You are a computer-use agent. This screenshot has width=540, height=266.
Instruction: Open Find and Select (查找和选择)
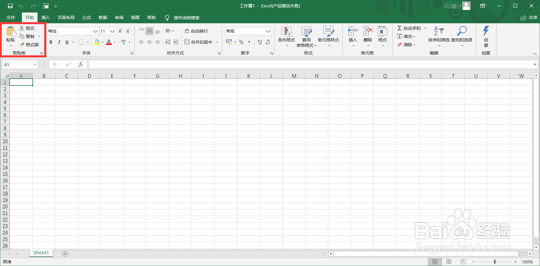(462, 37)
